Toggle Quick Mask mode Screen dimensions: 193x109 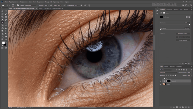pyautogui.click(x=2, y=48)
